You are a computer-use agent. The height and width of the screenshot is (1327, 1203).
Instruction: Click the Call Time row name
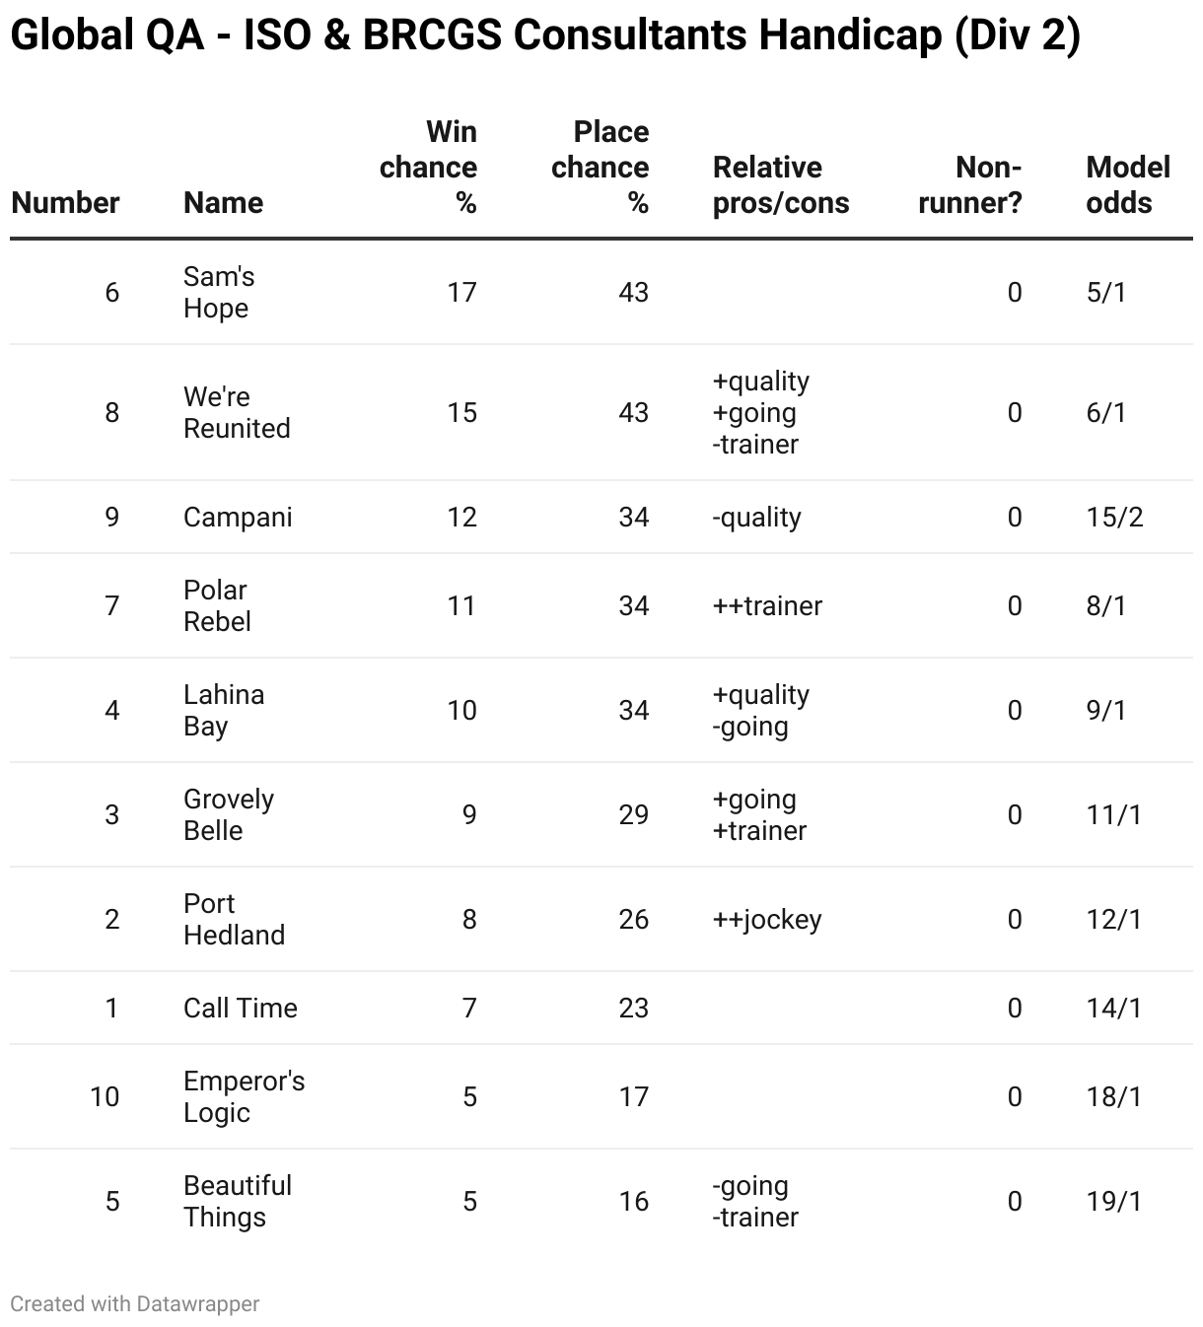tap(241, 1008)
